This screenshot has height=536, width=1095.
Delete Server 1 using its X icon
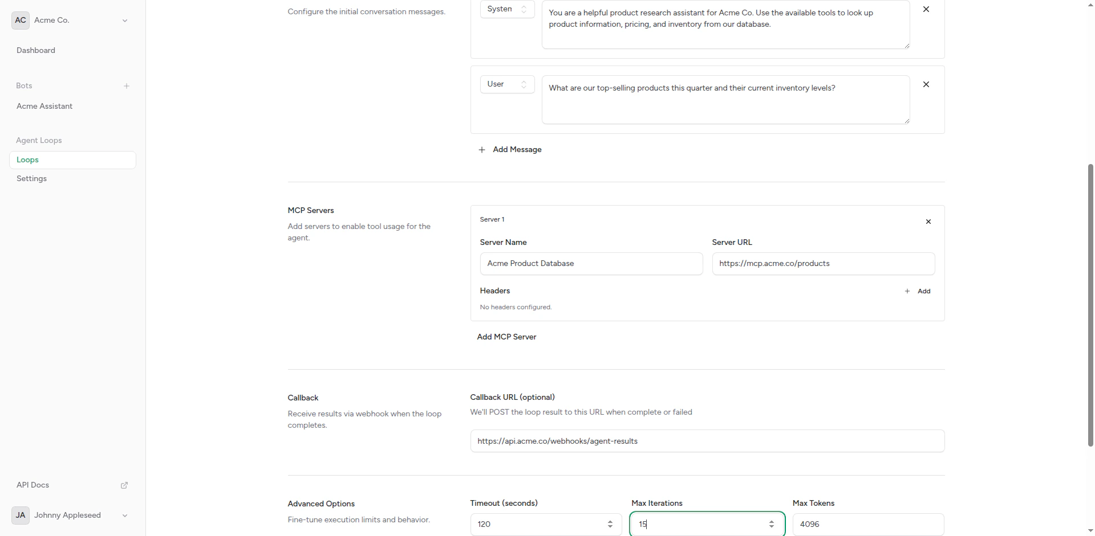point(928,222)
